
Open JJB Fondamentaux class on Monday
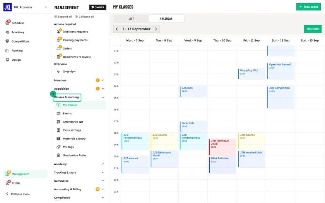click(x=135, y=141)
